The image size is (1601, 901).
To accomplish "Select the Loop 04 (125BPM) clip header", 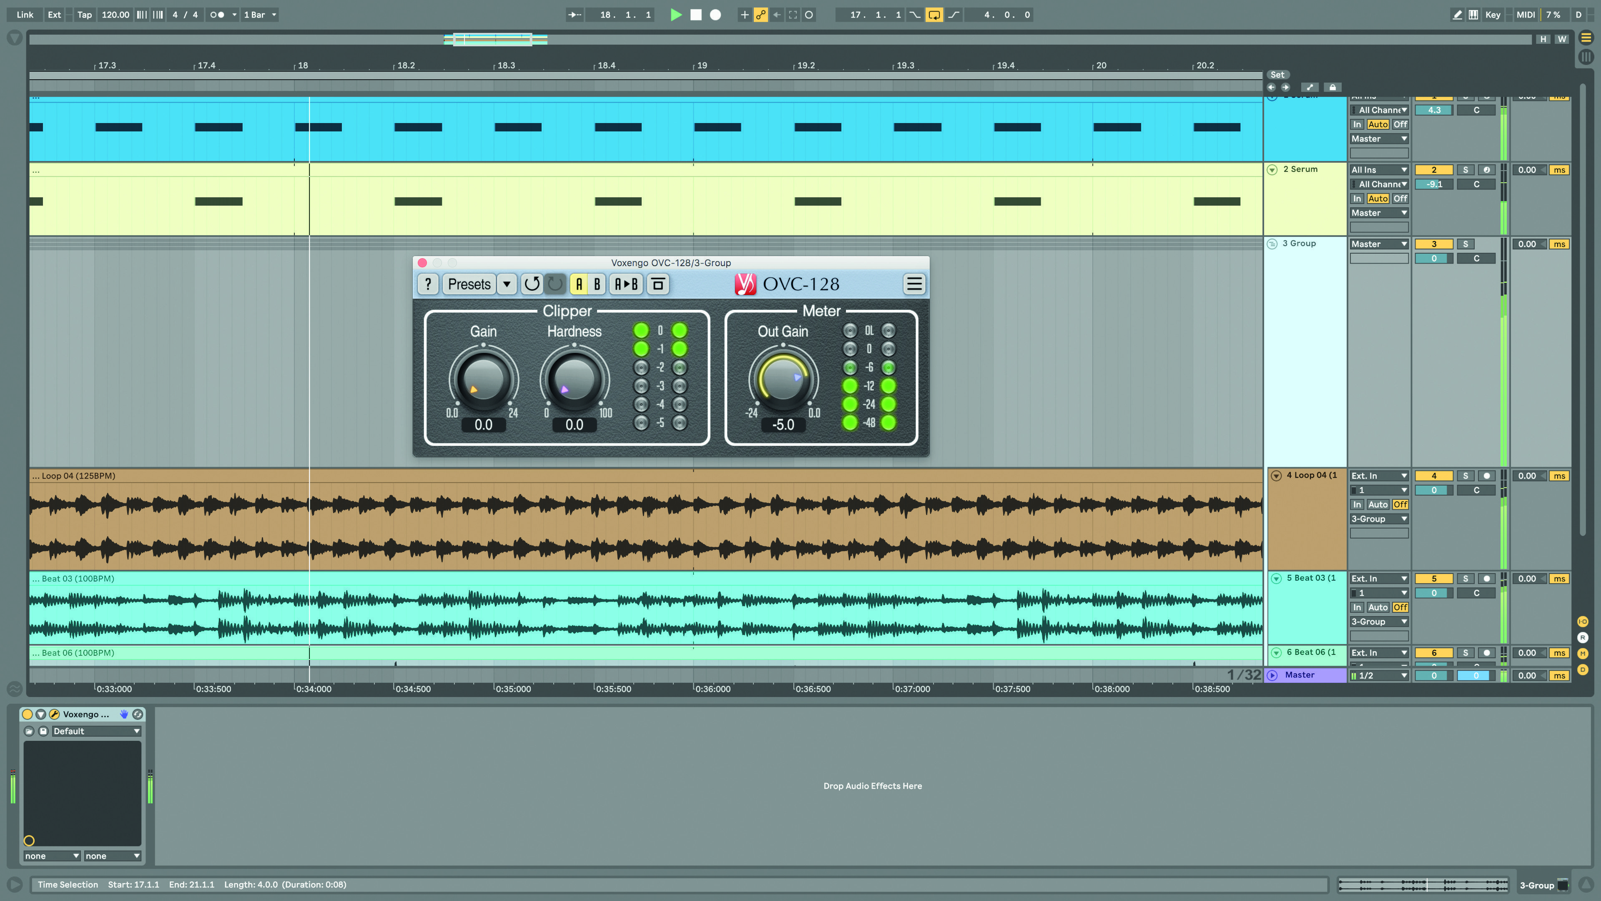I will pos(645,476).
